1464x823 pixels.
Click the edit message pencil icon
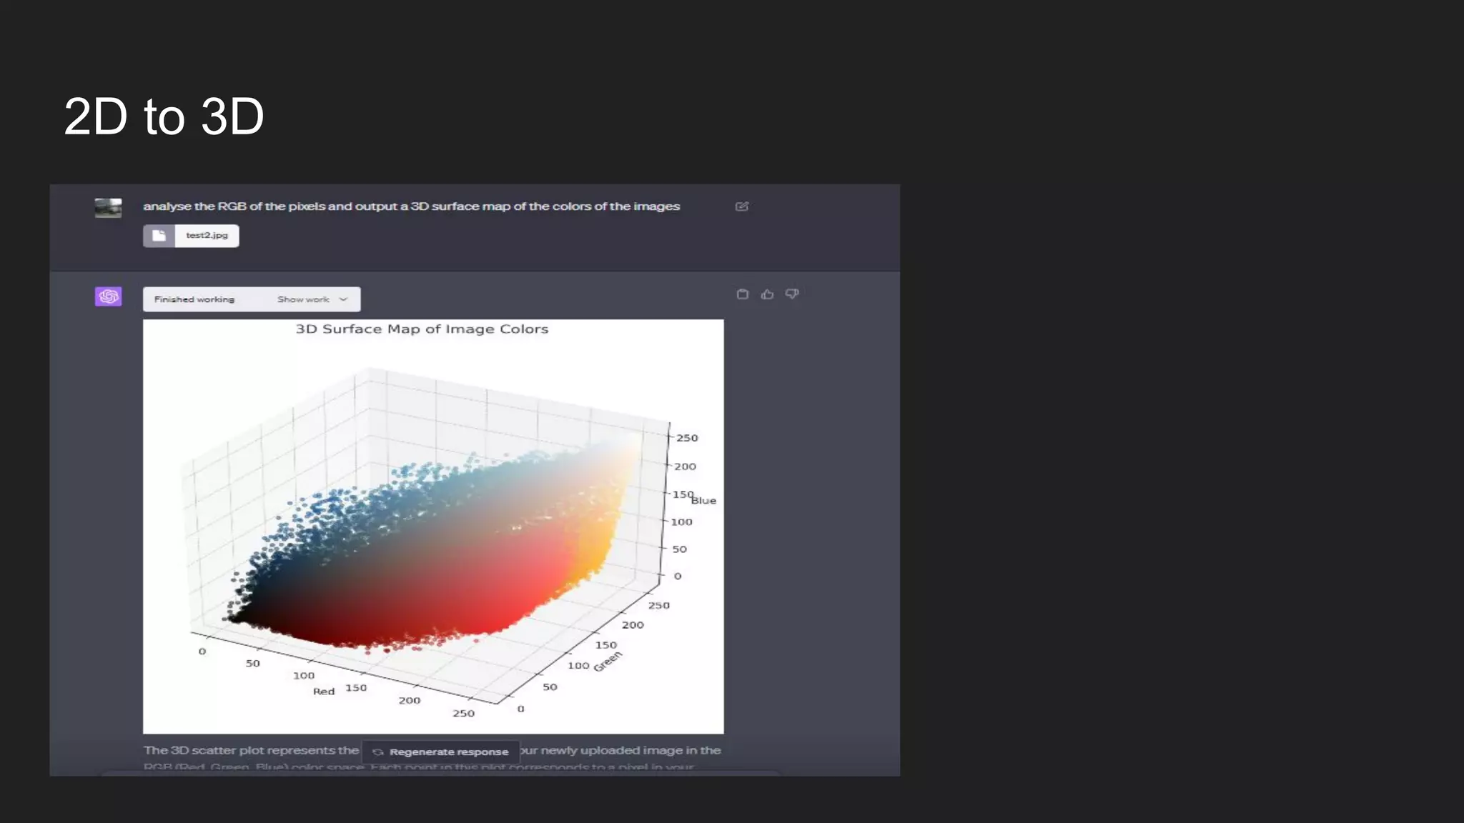742,206
